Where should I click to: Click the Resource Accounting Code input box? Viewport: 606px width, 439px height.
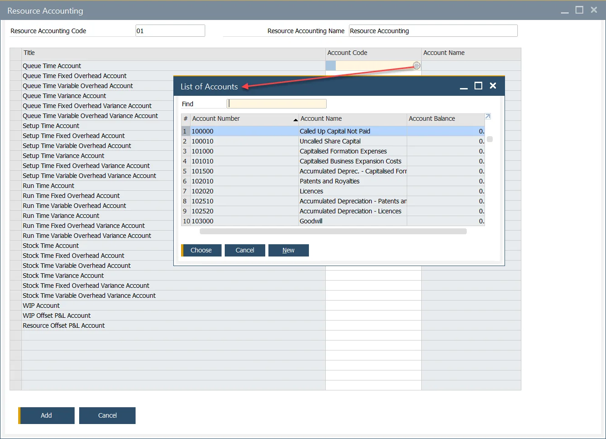point(170,30)
